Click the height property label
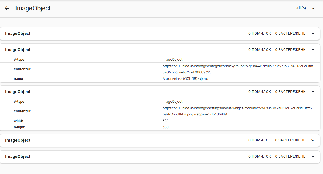 point(19,127)
